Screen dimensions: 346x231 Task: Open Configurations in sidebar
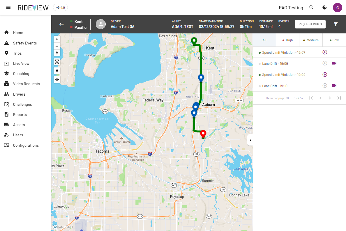pos(26,145)
